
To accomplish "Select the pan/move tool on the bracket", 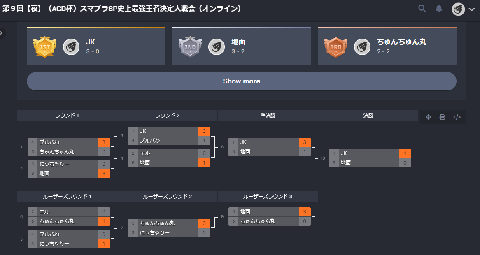I will [429, 117].
